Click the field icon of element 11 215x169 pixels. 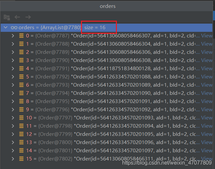(x=21, y=126)
